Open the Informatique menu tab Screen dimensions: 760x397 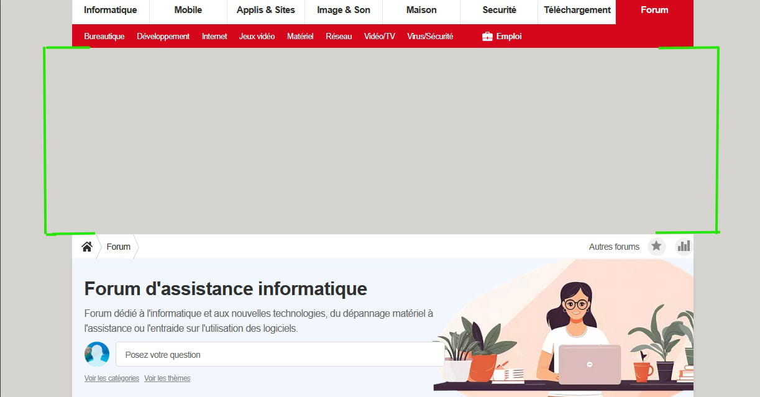click(x=111, y=10)
